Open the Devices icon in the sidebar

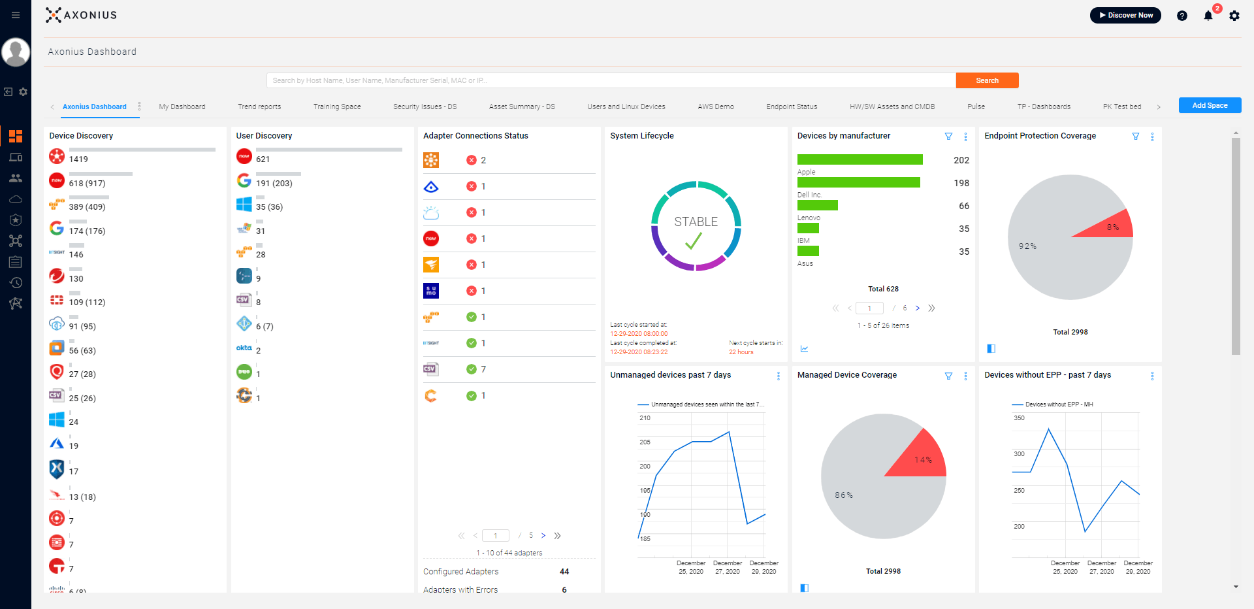point(16,157)
